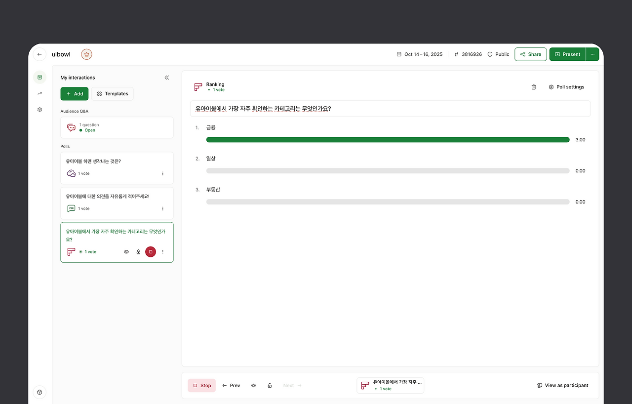The height and width of the screenshot is (404, 632).
Task: Click the Next poll button
Action: 292,386
